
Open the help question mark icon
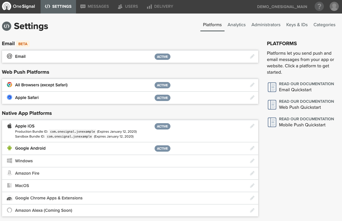pyautogui.click(x=319, y=7)
